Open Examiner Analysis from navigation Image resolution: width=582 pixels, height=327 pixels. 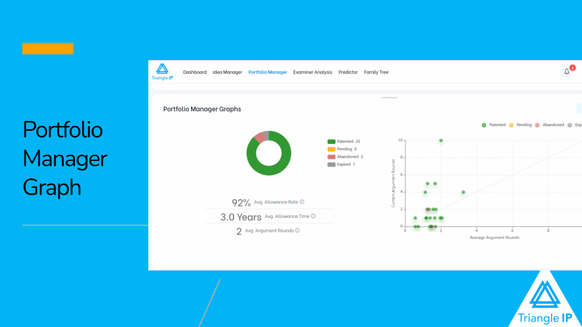313,72
